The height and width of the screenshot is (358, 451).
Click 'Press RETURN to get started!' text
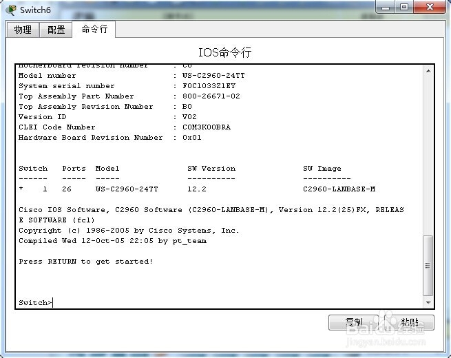point(85,262)
